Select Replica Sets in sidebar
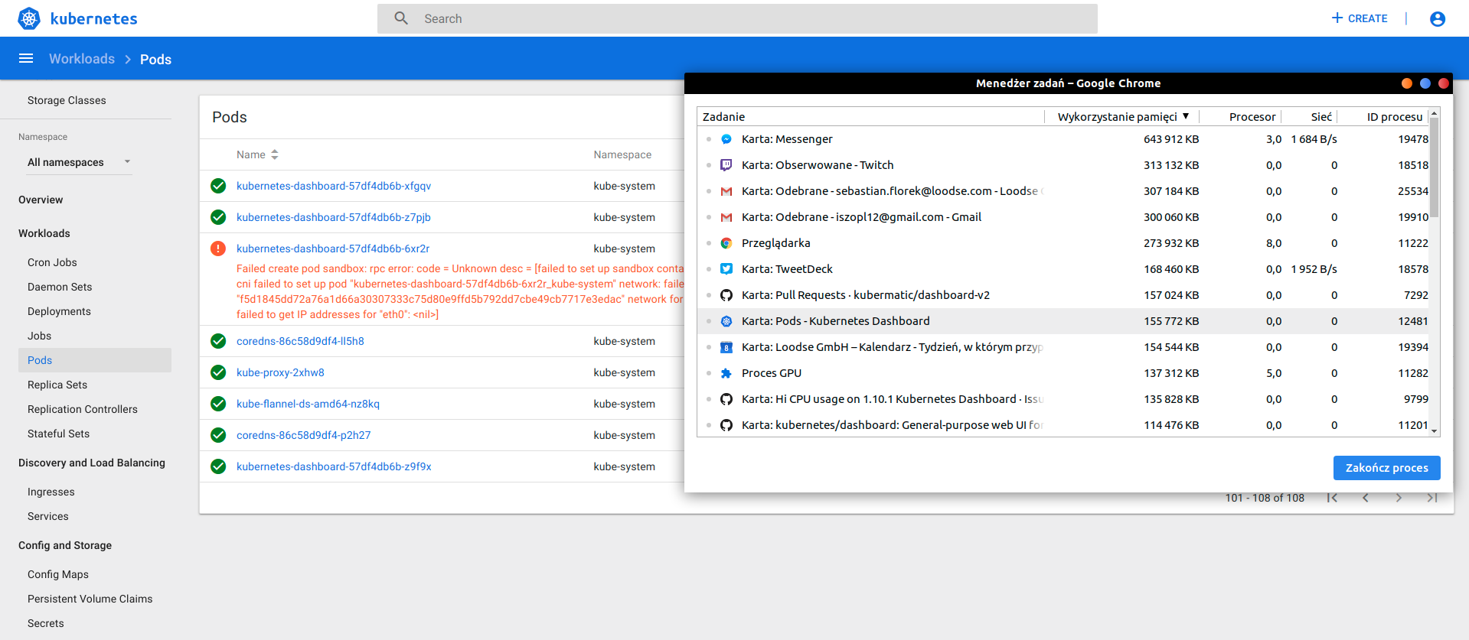Image resolution: width=1469 pixels, height=640 pixels. coord(57,385)
